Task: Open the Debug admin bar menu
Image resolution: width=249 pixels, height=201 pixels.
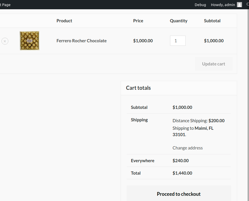Action: coord(200,5)
